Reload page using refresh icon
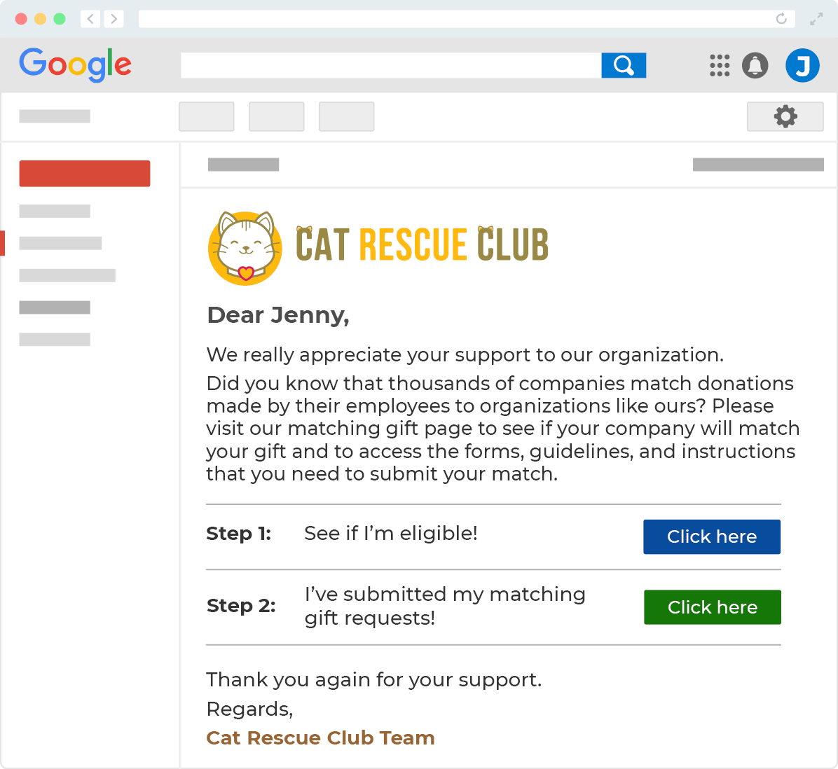The image size is (838, 769). coord(781,19)
